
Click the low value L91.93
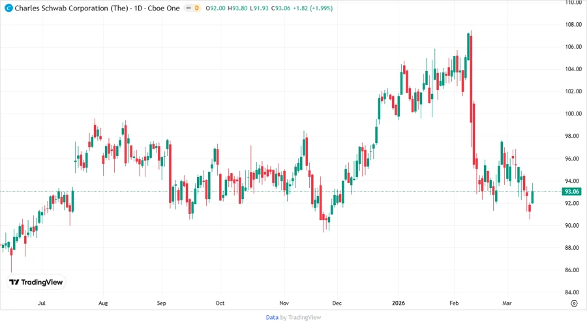click(x=259, y=8)
